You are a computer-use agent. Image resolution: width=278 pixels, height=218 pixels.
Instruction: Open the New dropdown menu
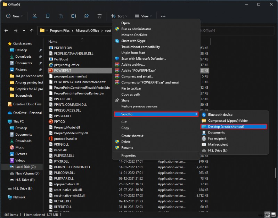[14, 16]
